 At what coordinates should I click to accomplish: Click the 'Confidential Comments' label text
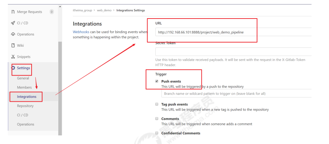point(181,133)
